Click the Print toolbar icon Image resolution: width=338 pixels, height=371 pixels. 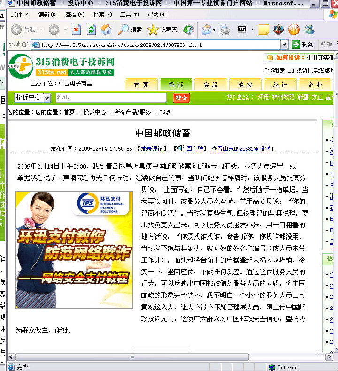click(225, 30)
